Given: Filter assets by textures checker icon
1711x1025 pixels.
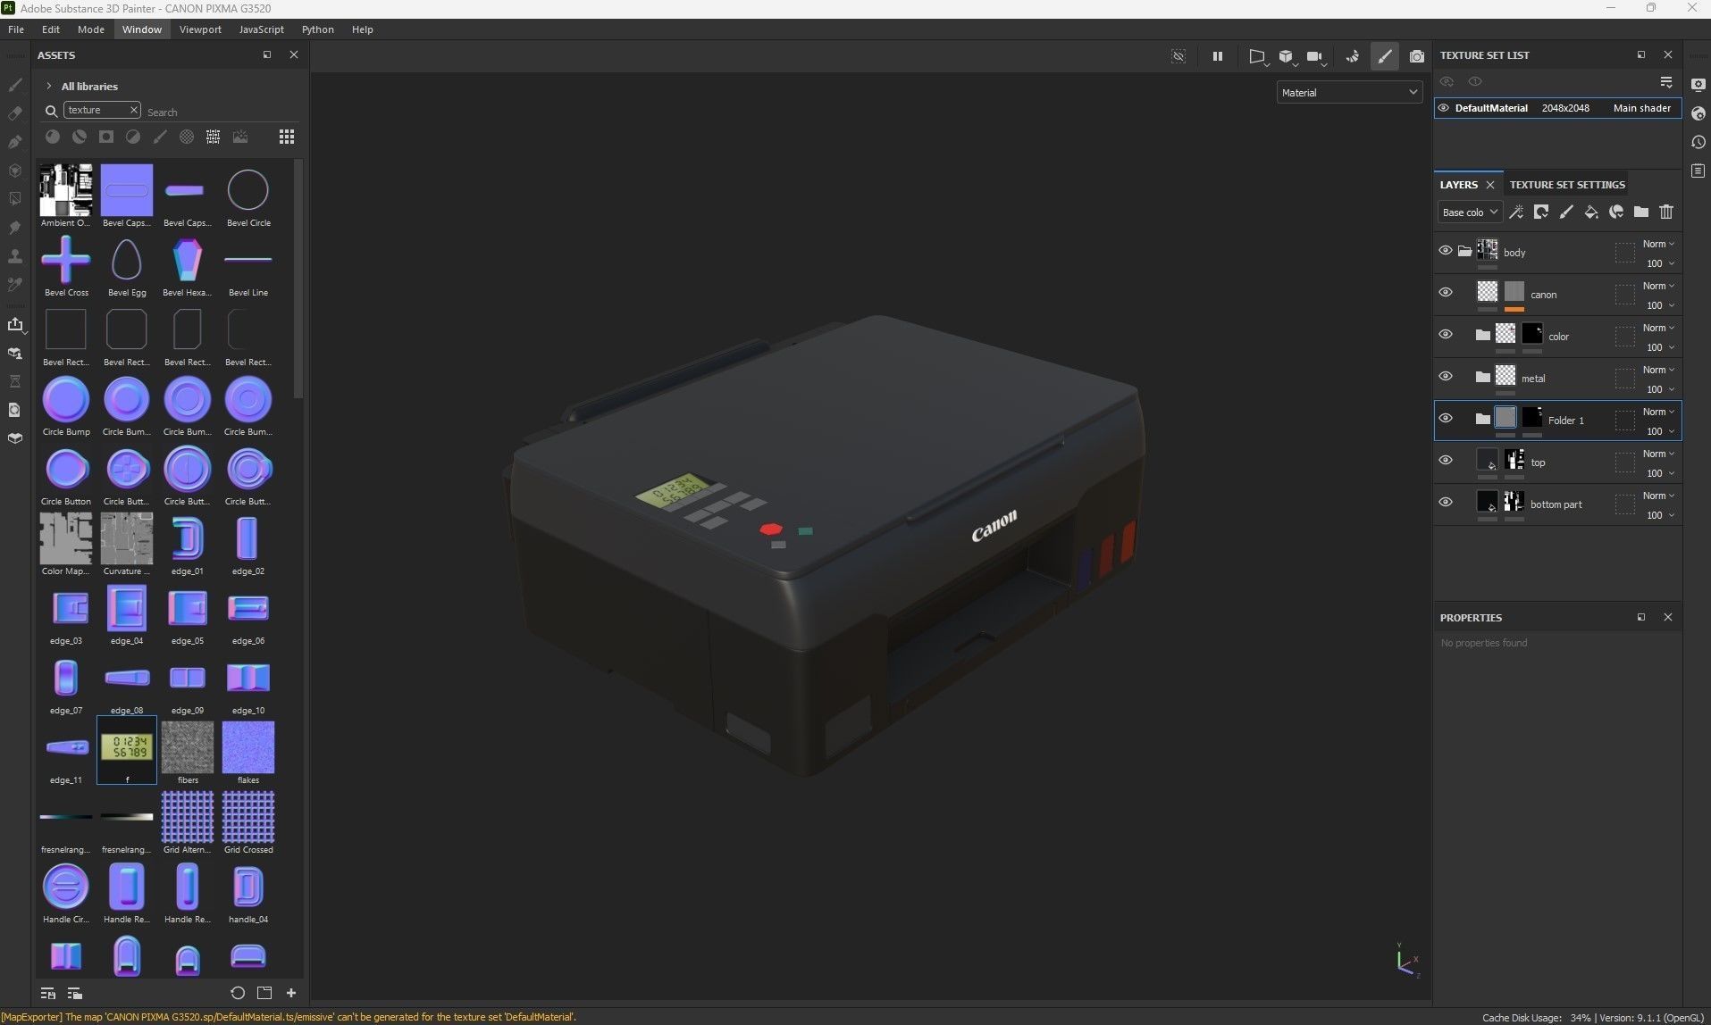Looking at the screenshot, I should [x=214, y=137].
